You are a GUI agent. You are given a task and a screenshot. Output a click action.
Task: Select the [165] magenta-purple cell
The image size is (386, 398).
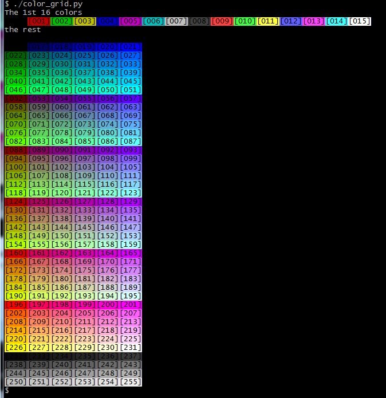coord(131,253)
